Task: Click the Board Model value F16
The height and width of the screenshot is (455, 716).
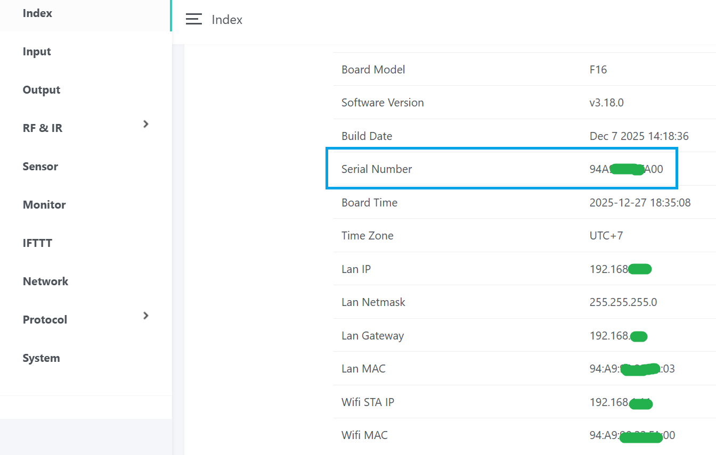Action: [598, 70]
